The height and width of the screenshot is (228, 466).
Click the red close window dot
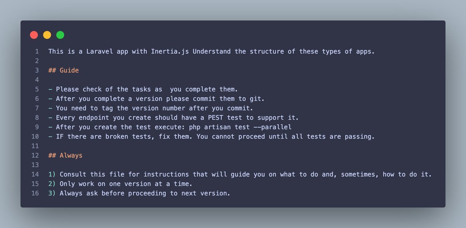click(34, 35)
